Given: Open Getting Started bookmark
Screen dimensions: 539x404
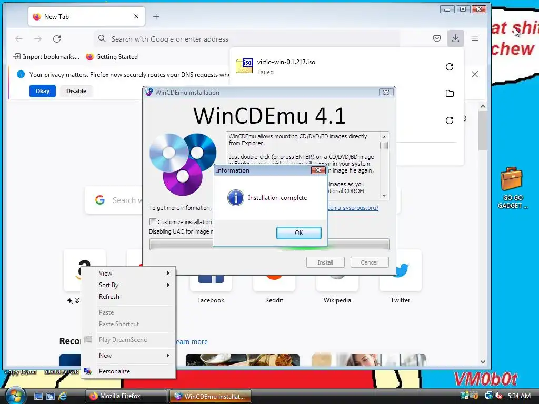Looking at the screenshot, I should (112, 57).
